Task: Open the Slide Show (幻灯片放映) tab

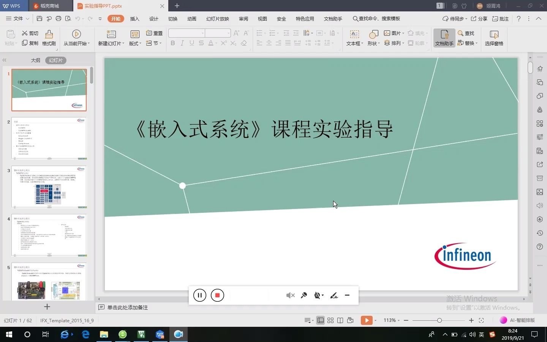Action: [218, 19]
